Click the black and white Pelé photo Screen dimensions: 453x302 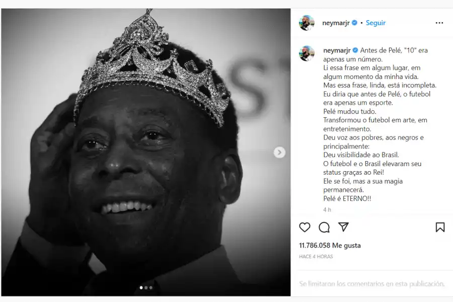[146, 153]
